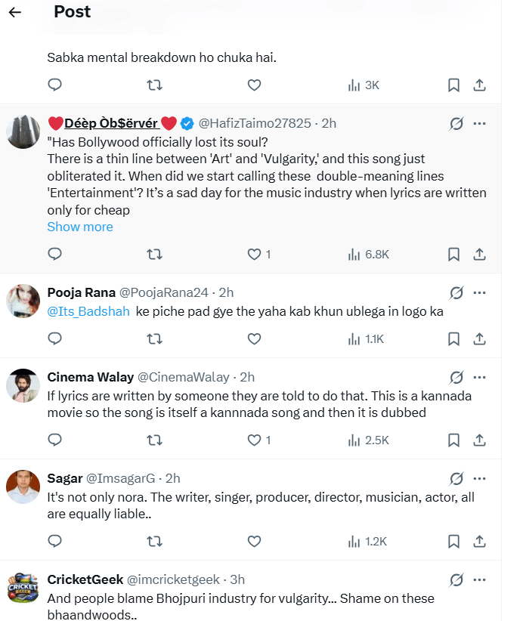Viewport: 526px width, 621px height.
Task: Open Grok icon on CricketGeek's post
Action: [456, 581]
